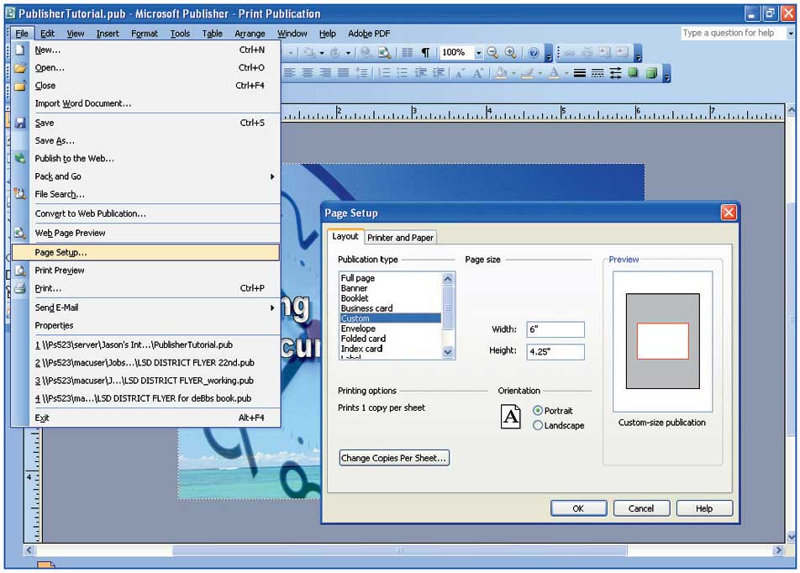
Task: Open the Formatting toolbar options arrow
Action: [666, 75]
